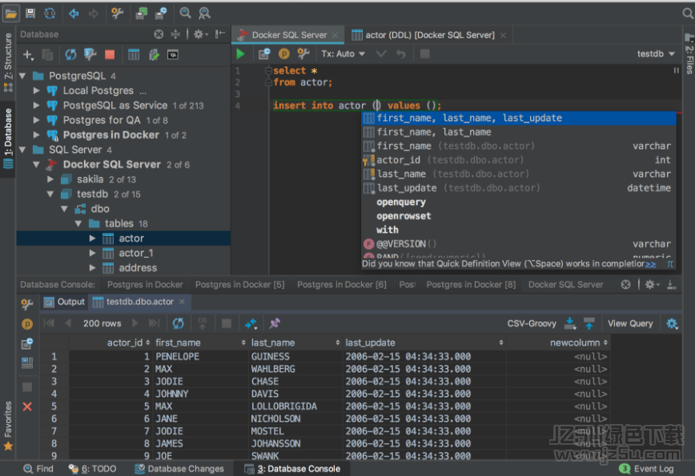The height and width of the screenshot is (476, 695).
Task: Close the testdb.dbo.actor result tab
Action: [x=182, y=302]
